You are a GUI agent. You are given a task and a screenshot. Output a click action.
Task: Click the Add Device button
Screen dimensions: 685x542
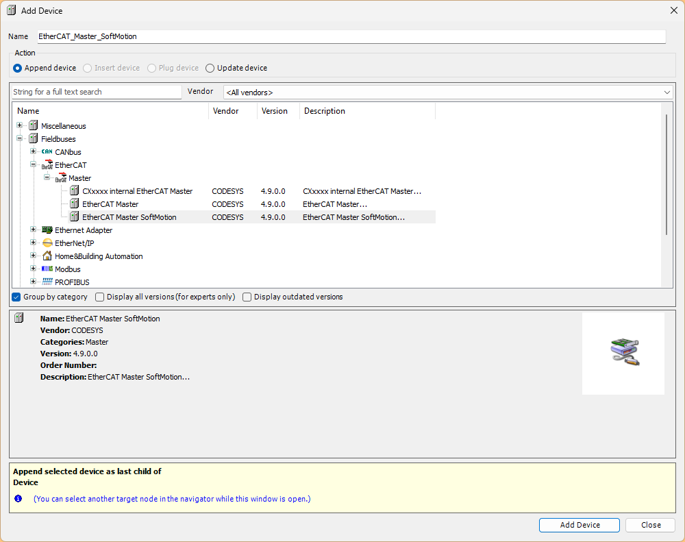[x=580, y=525]
